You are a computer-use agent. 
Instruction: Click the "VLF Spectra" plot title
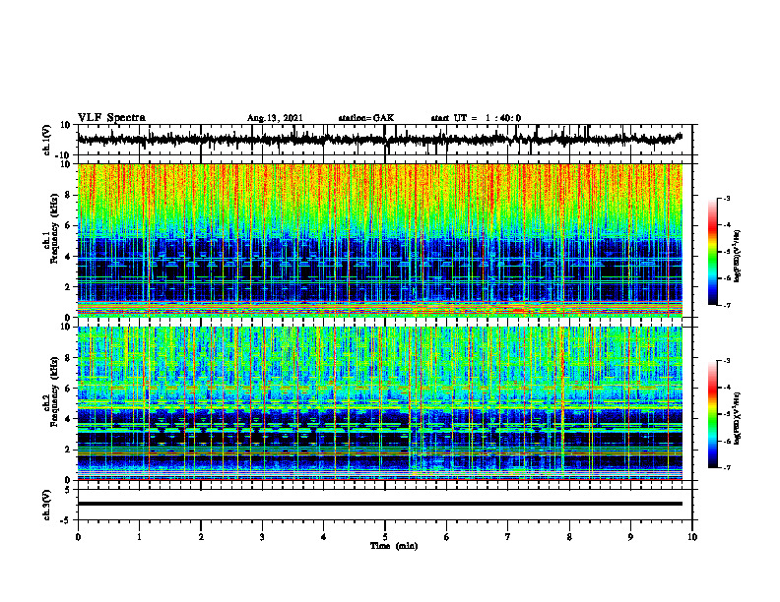point(111,118)
